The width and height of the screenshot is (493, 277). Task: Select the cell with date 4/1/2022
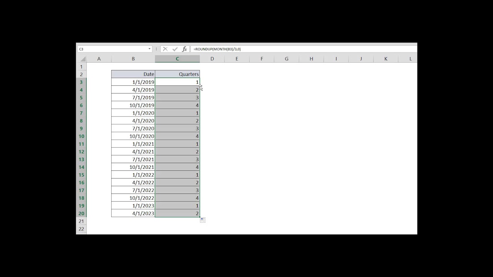click(133, 182)
